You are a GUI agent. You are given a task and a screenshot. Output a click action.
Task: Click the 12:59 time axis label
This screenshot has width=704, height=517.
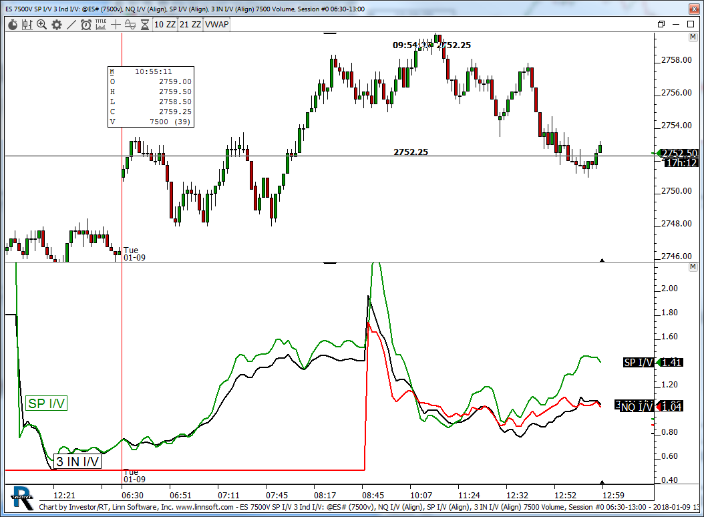613,496
